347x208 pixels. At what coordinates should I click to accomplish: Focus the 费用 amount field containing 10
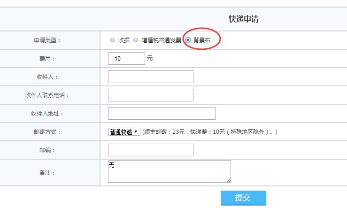coord(126,59)
